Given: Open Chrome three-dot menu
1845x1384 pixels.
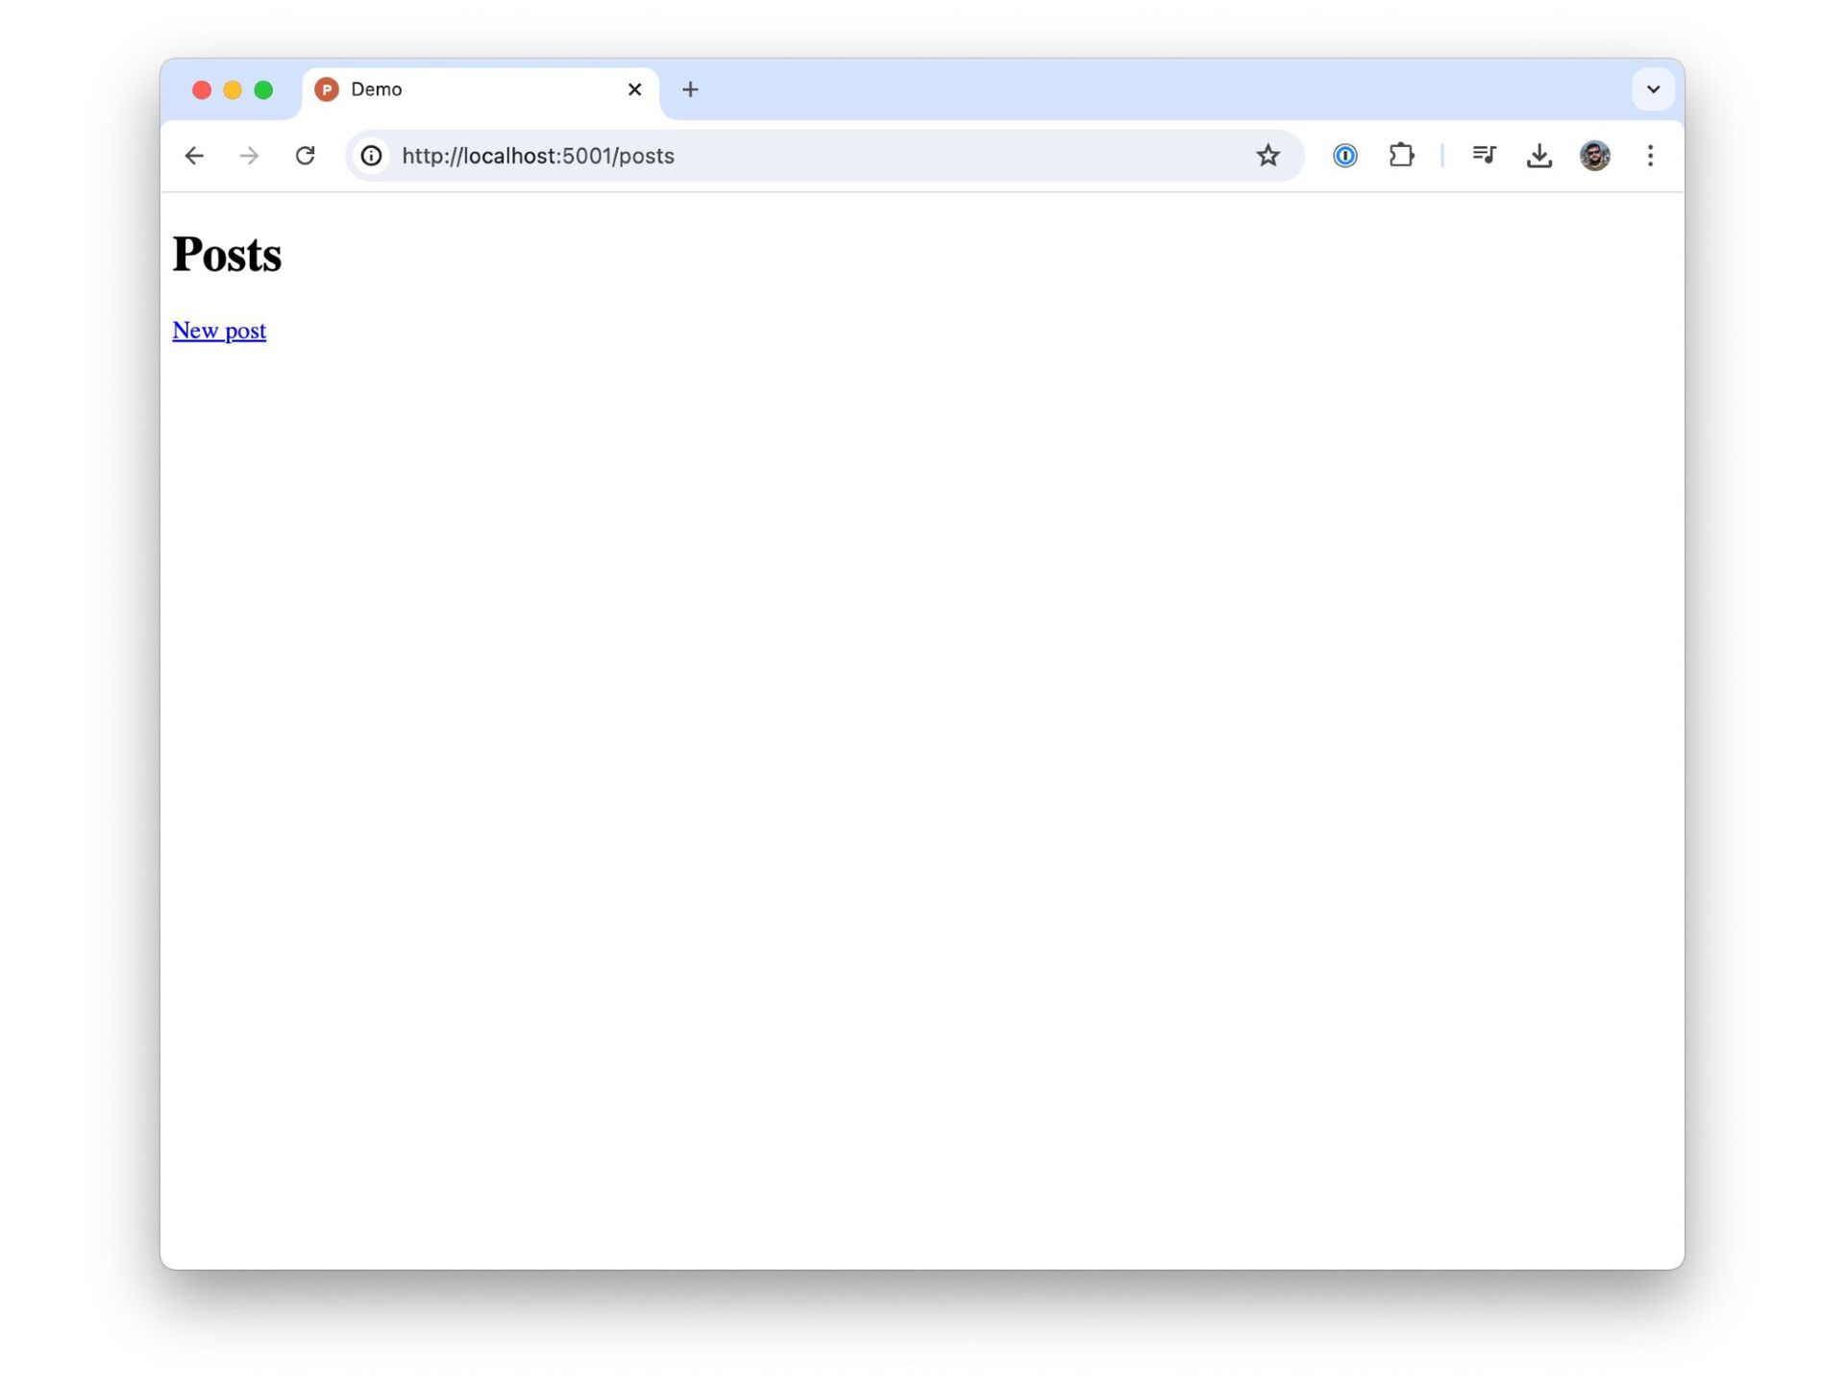Looking at the screenshot, I should click(x=1650, y=156).
